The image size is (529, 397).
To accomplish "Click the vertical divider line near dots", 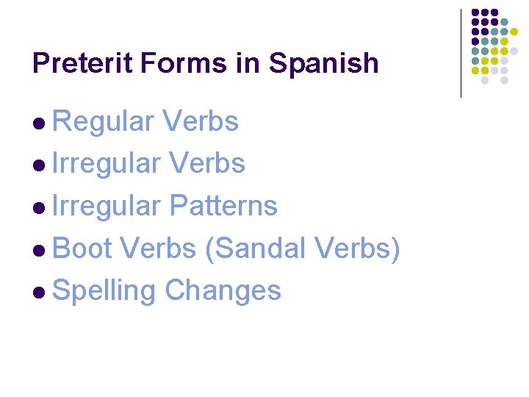I will [x=461, y=53].
